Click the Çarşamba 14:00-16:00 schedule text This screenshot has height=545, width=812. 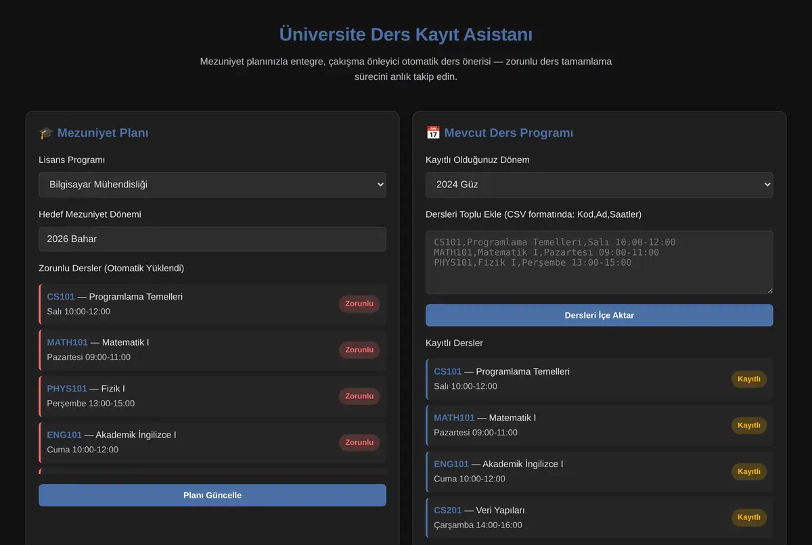(x=478, y=525)
